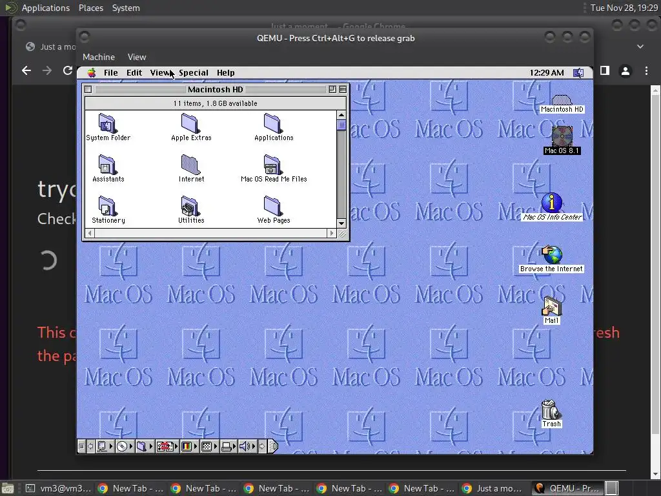Screen dimensions: 661x496
Task: Open the Mac OS File menu
Action: click(x=111, y=72)
